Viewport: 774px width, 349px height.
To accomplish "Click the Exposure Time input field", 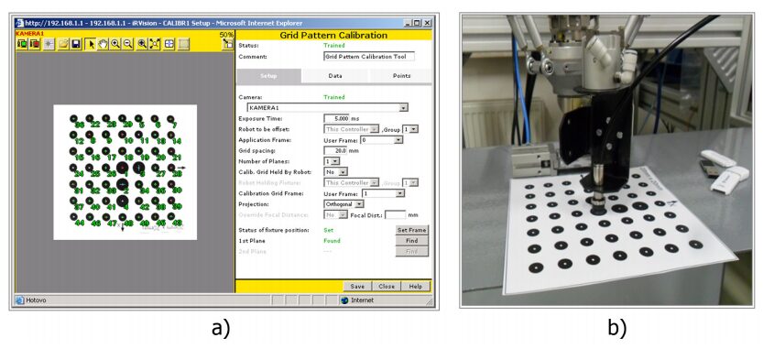I will point(337,118).
